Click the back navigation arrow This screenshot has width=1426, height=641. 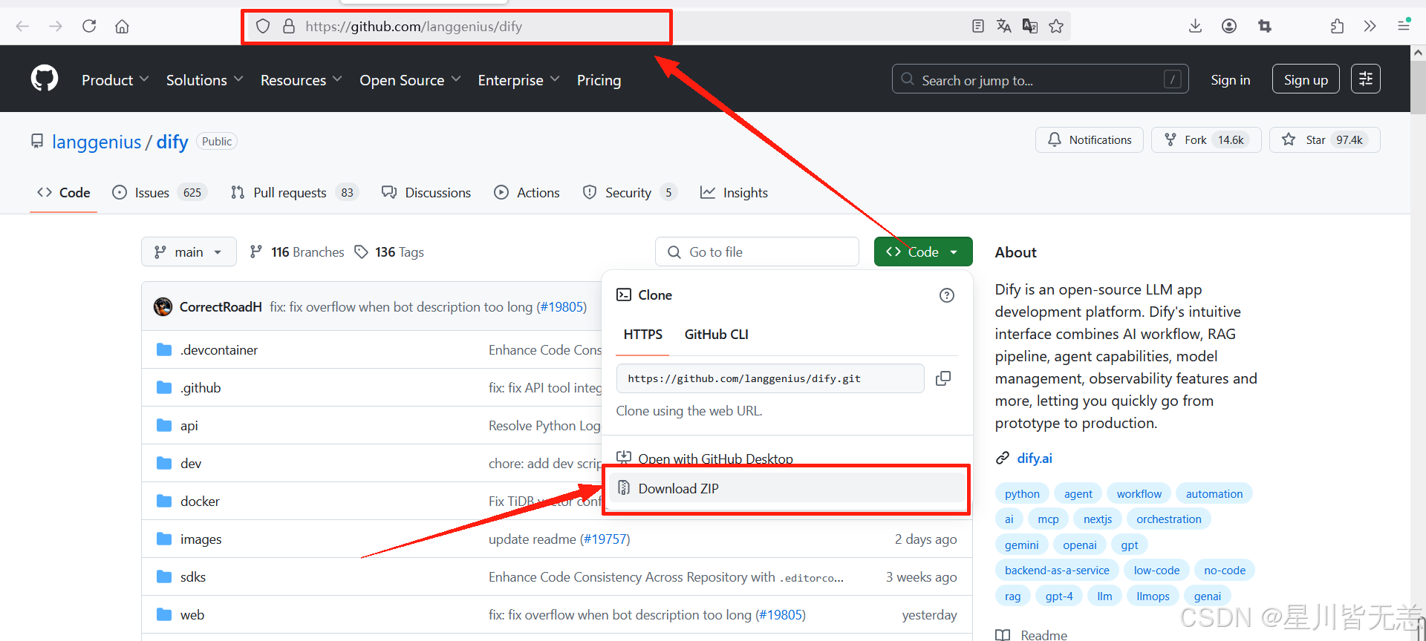[x=22, y=26]
